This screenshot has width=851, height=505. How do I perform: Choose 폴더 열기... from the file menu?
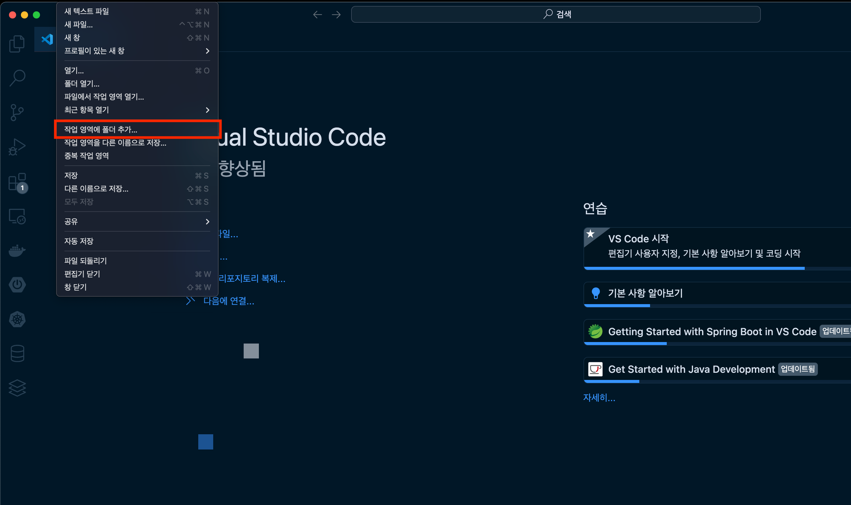click(x=82, y=84)
